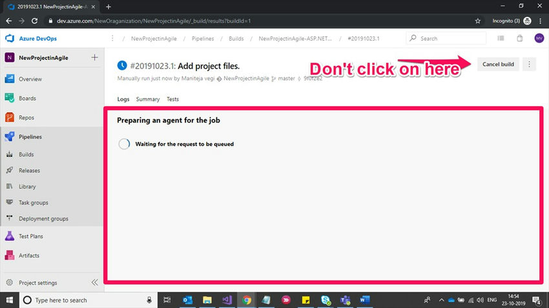
Task: Click the Azure DevOps search field
Action: click(x=446, y=38)
